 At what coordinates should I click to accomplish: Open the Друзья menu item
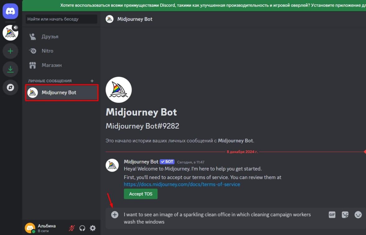tap(62, 37)
